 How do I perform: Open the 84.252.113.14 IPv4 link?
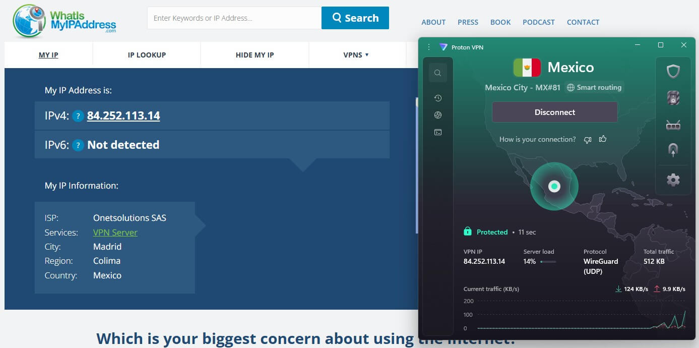[123, 115]
